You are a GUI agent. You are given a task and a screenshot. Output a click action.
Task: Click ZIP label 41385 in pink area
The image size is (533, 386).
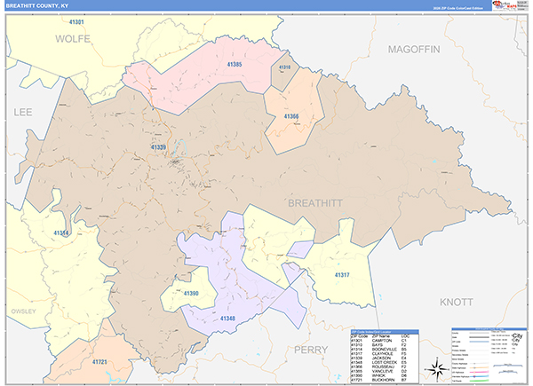coord(235,64)
